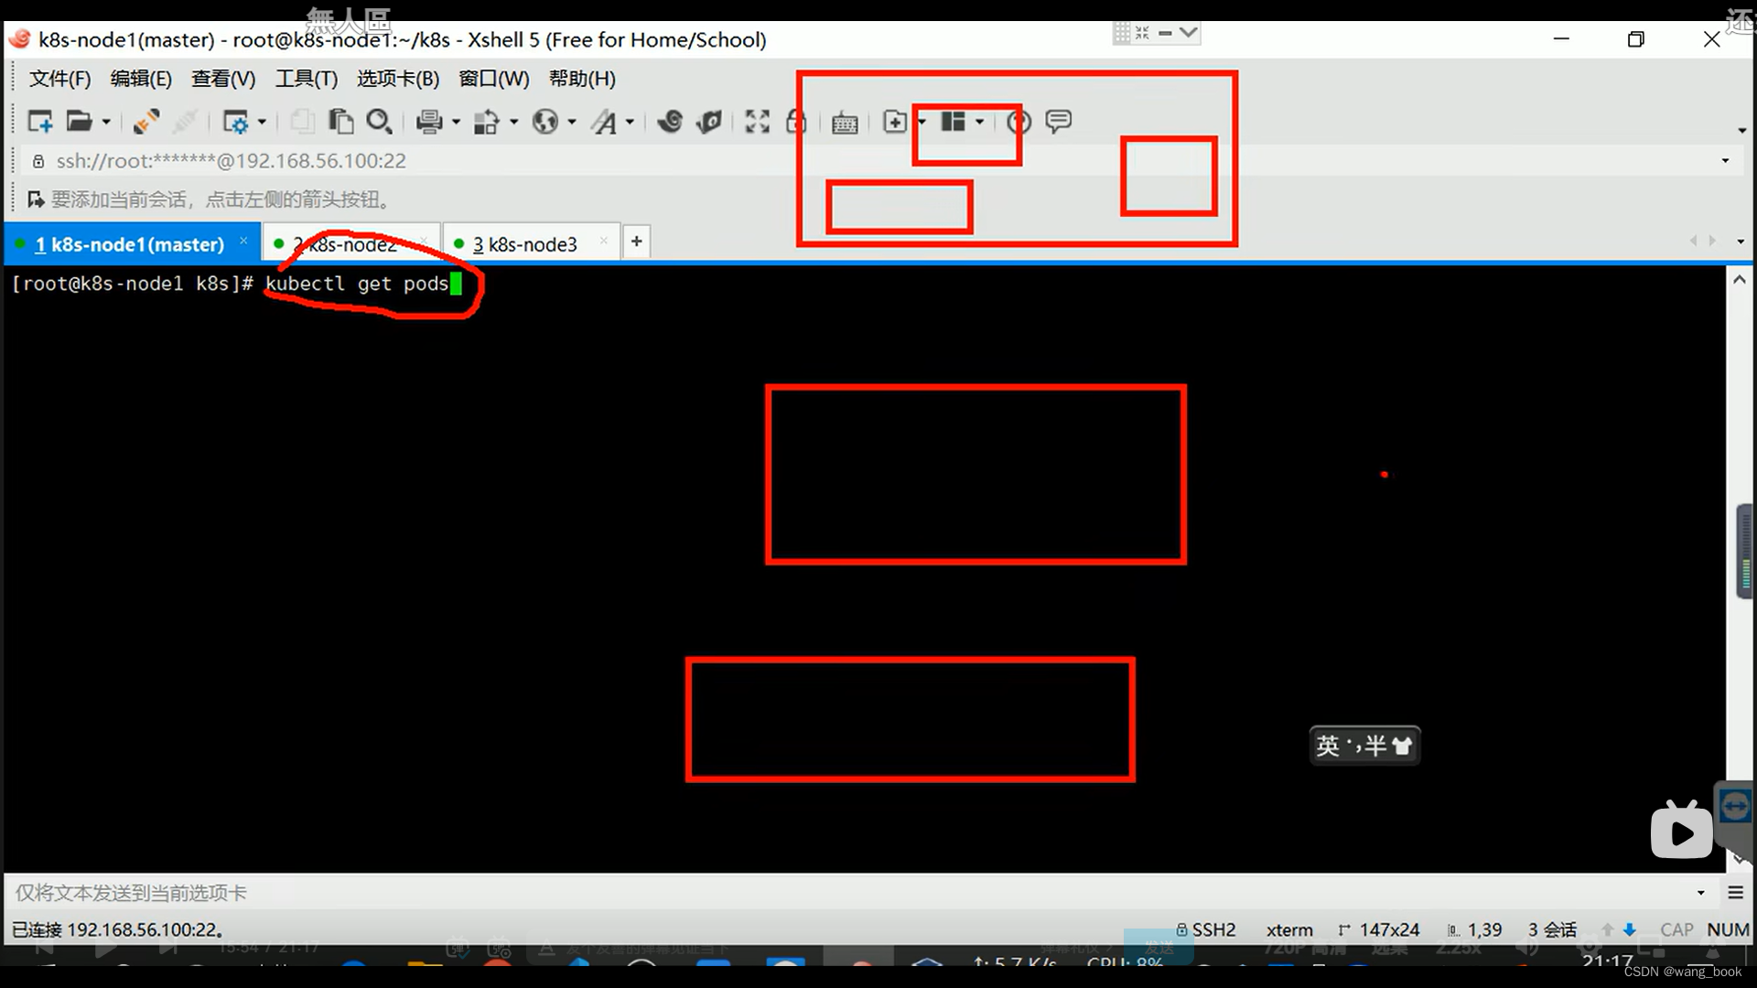Click terminal scrollbar up arrow

1740,280
